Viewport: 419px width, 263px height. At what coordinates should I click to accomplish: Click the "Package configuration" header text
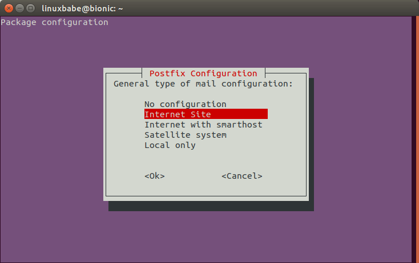54,22
